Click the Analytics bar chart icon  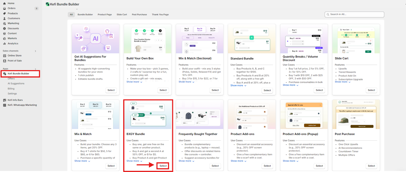5,44
